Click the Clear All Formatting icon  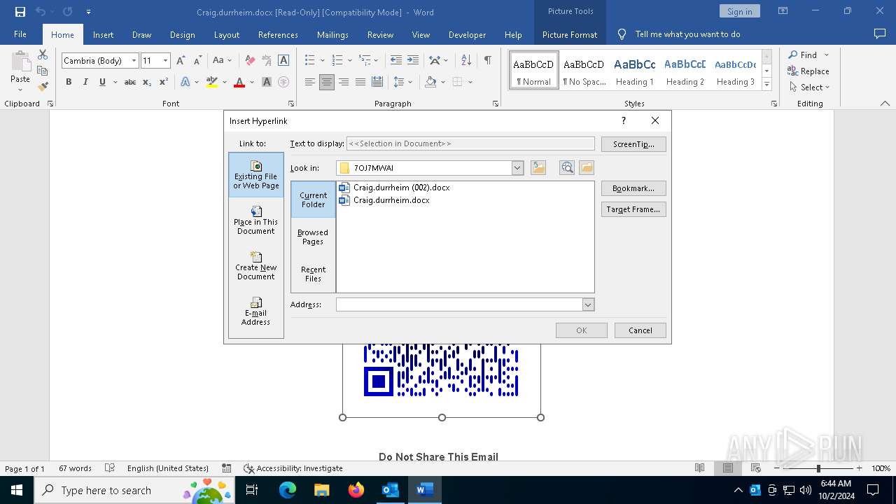[250, 61]
